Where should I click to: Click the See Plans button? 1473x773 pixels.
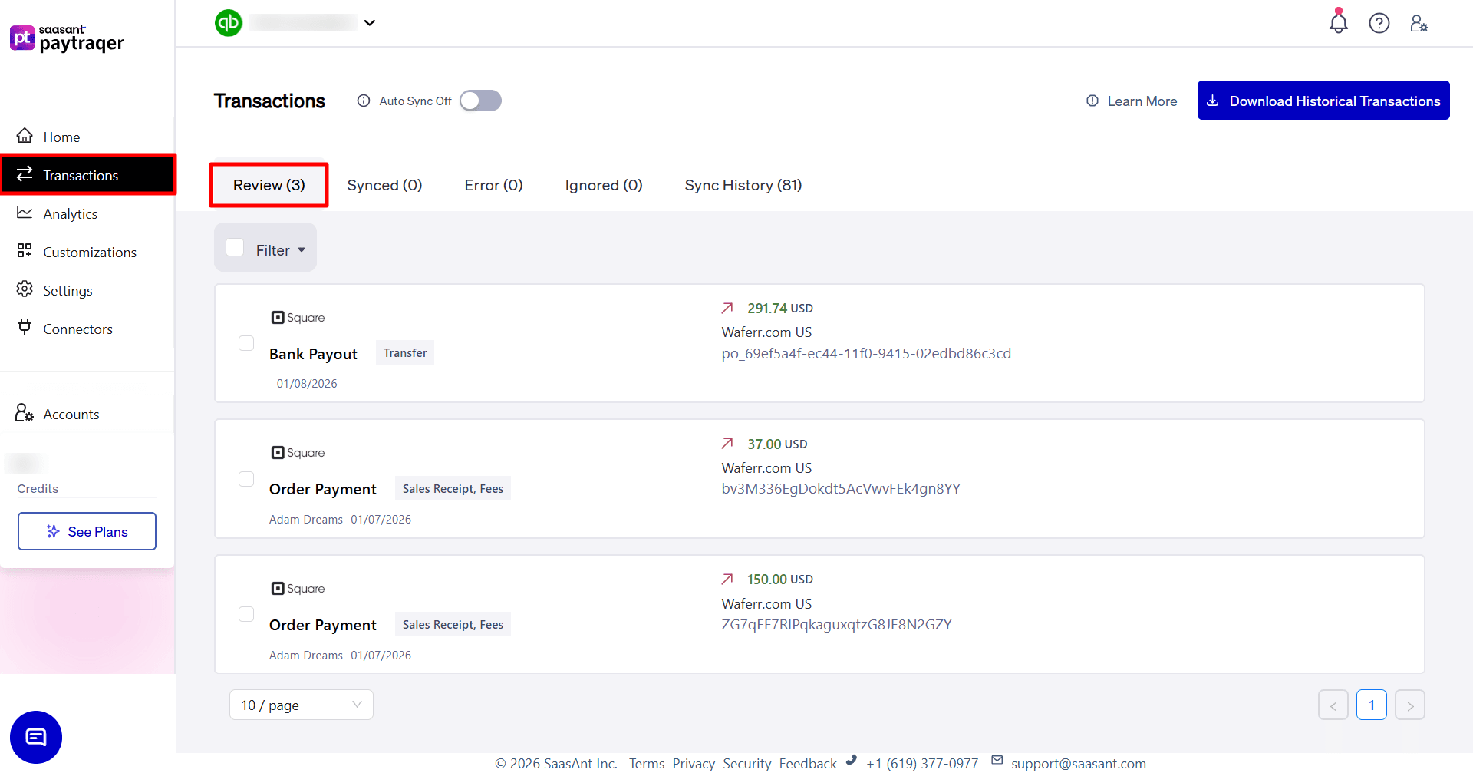click(x=87, y=531)
